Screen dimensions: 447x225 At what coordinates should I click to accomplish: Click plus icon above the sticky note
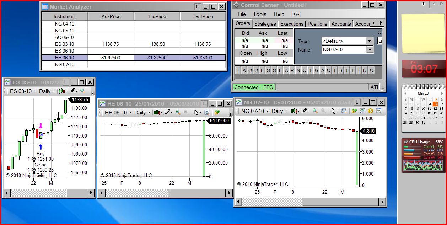pos(424,4)
